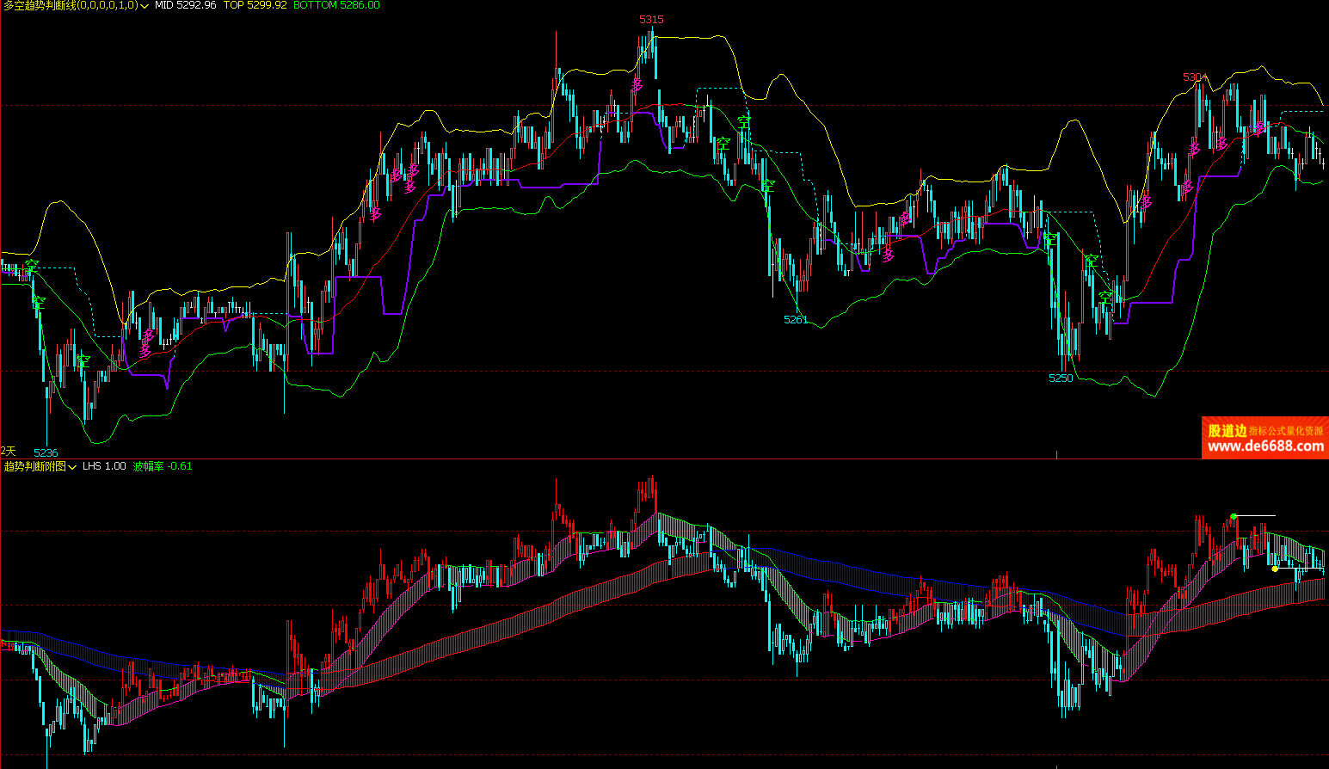Select the green BOTTOM 5286.00 label

click(x=336, y=6)
